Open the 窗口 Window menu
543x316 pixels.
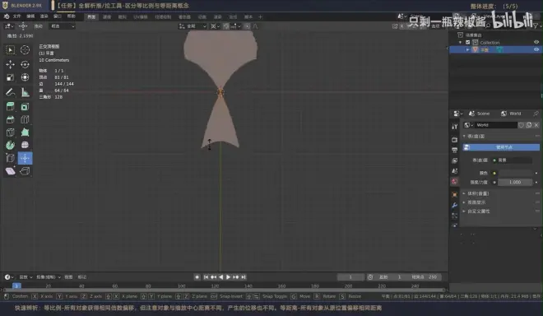coord(58,16)
